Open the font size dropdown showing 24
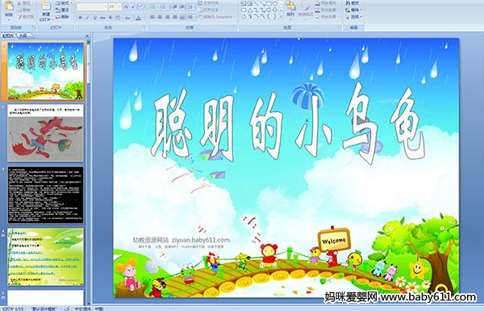 (x=115, y=6)
